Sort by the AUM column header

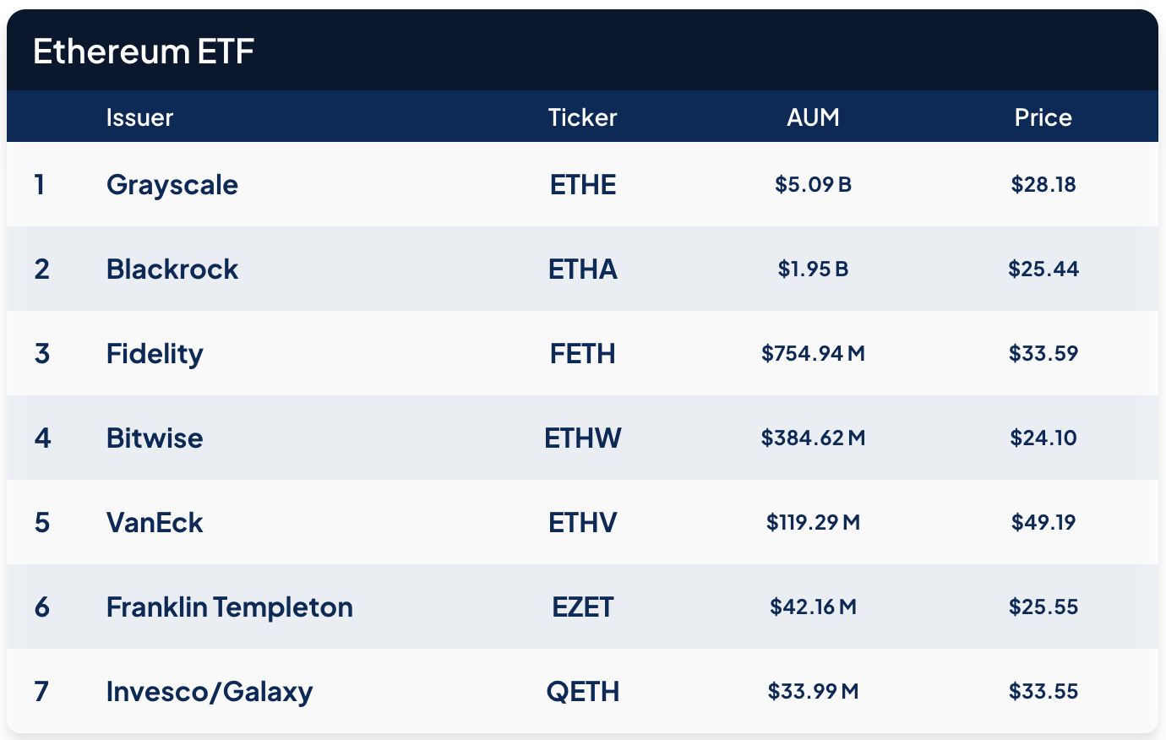(813, 117)
